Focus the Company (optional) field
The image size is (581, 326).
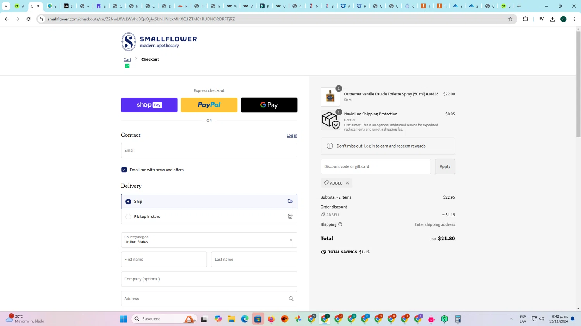pyautogui.click(x=209, y=279)
